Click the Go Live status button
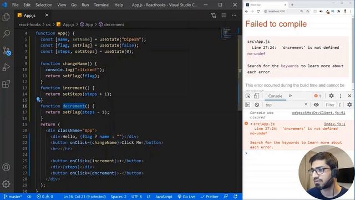Image resolution: width=355 pixels, height=200 pixels. click(x=186, y=197)
